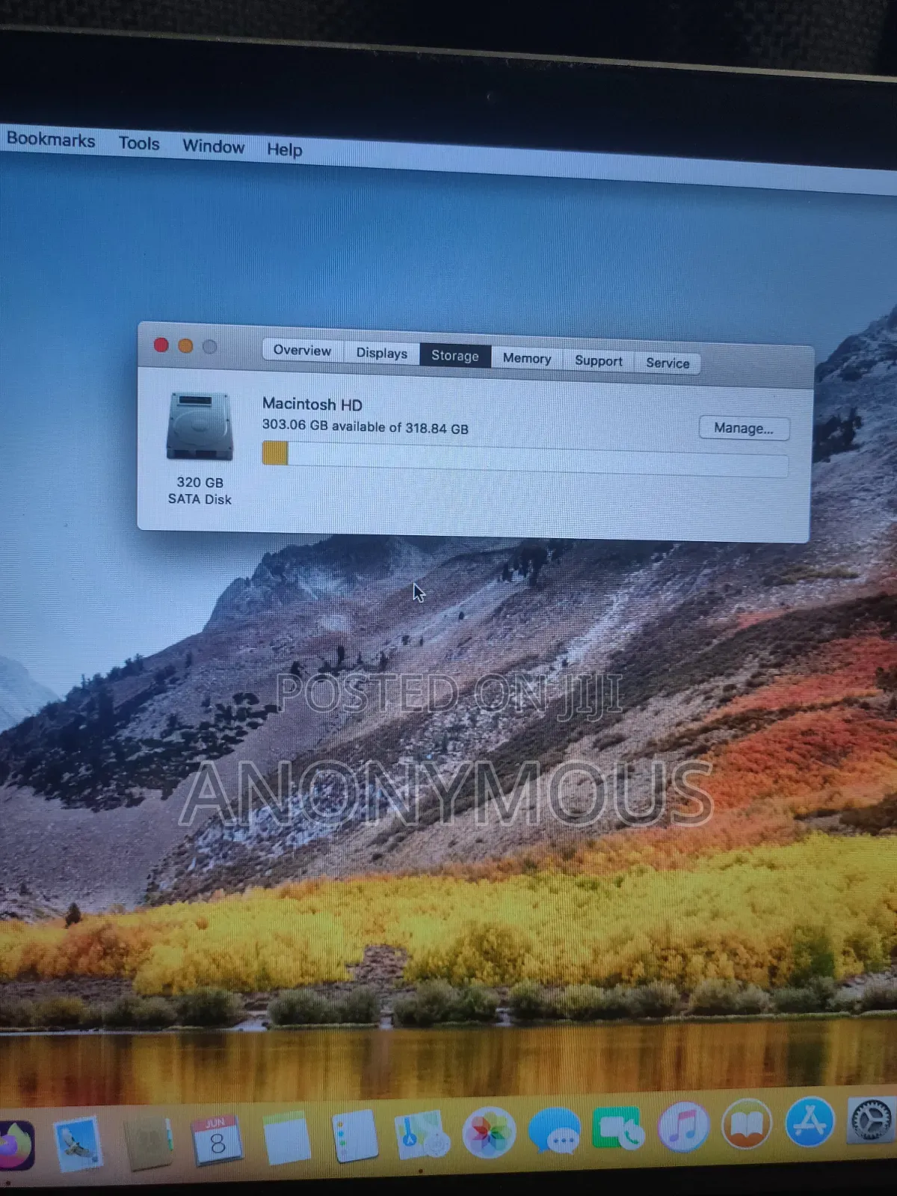Launch Reminders from the dock
The image size is (897, 1196).
click(x=354, y=1137)
